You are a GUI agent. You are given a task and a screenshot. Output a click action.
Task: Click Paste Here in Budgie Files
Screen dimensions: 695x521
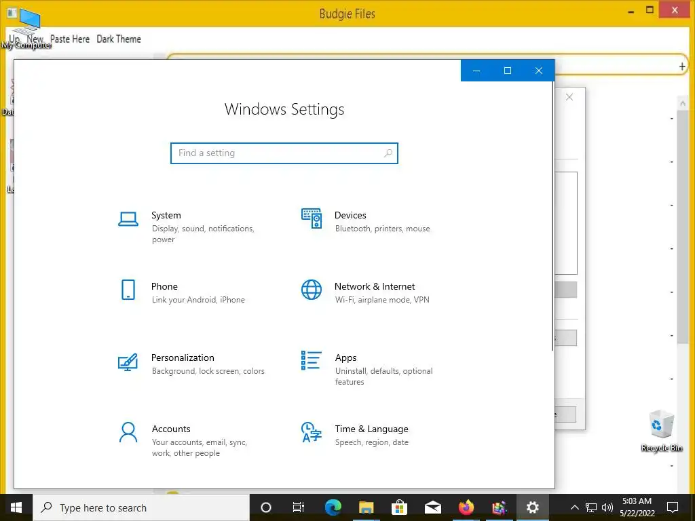[x=70, y=39]
